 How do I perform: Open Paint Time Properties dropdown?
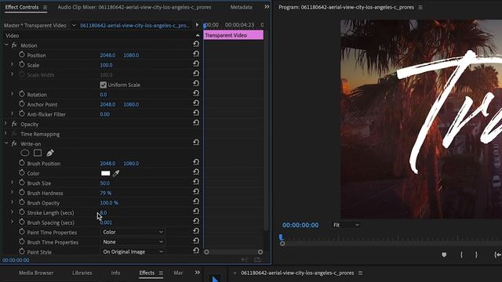click(x=133, y=232)
